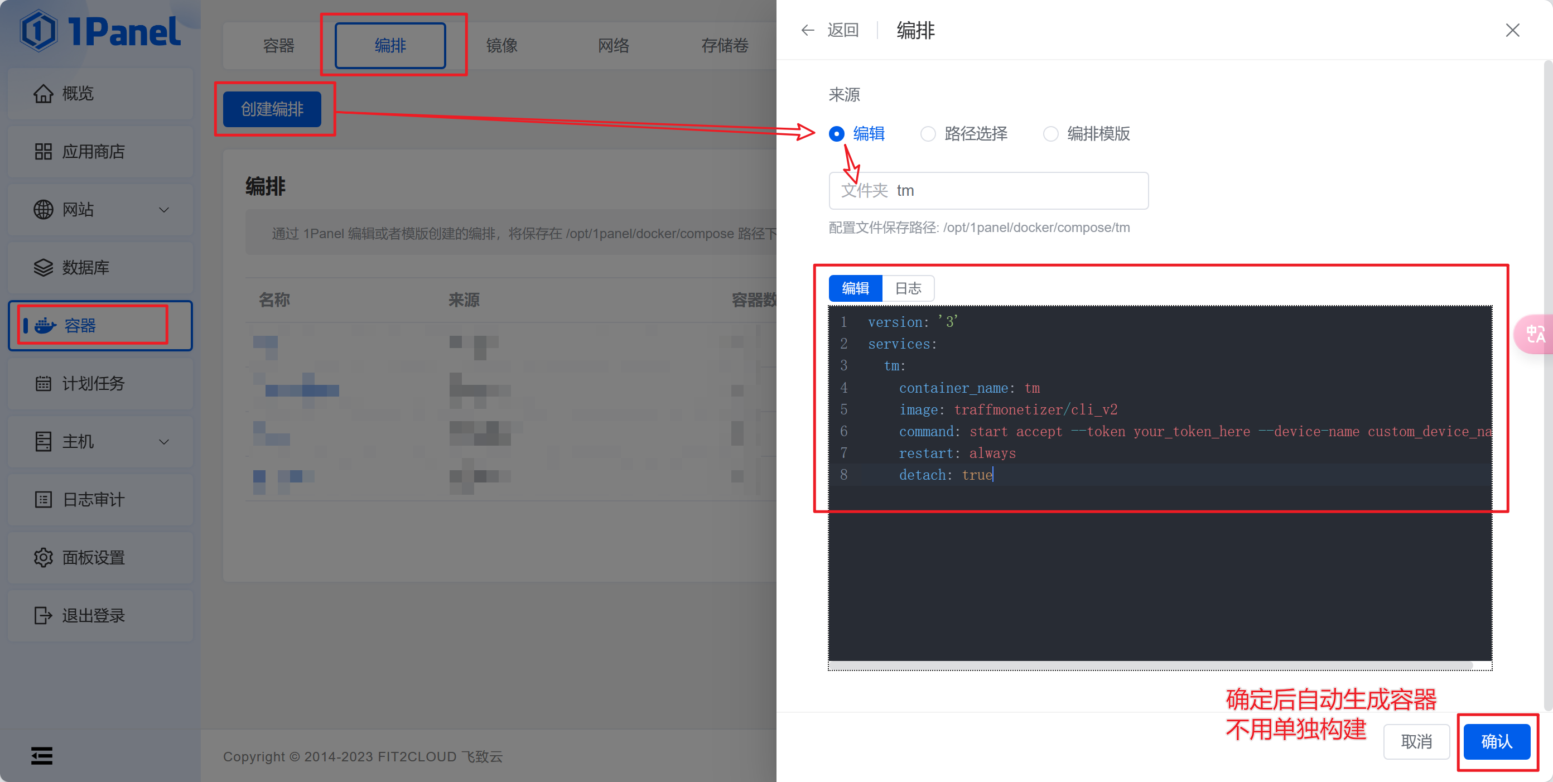Image resolution: width=1553 pixels, height=782 pixels.
Task: Select the 路径选择 radio button
Action: pyautogui.click(x=928, y=134)
